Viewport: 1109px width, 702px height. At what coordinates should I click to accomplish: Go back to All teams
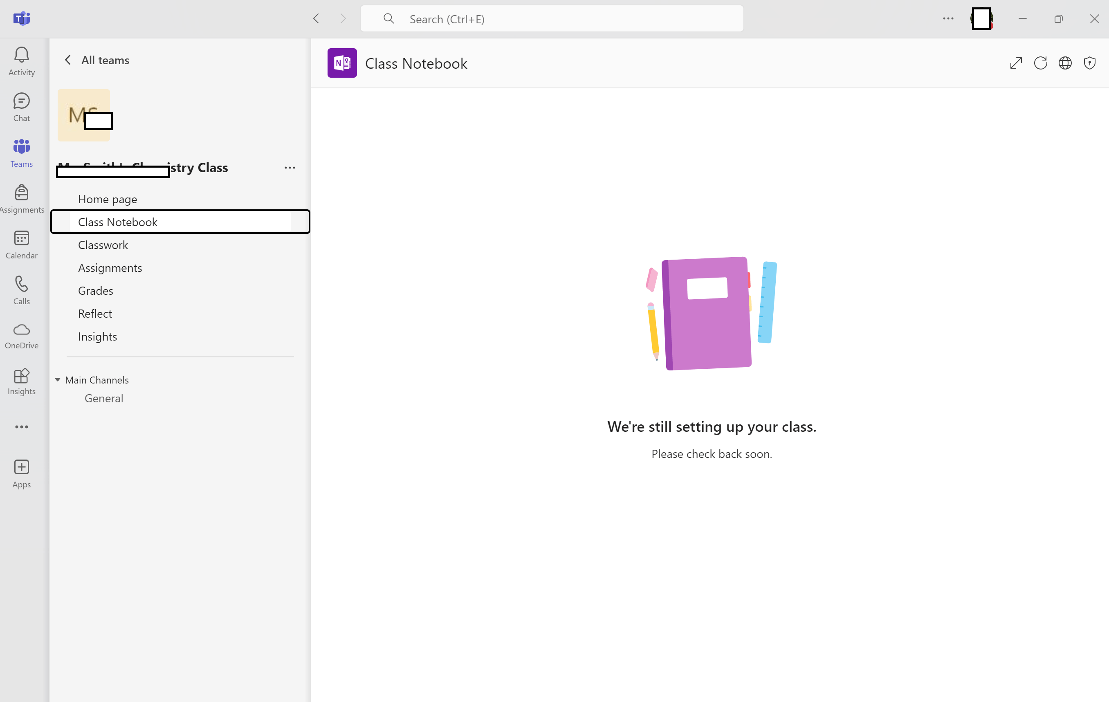[97, 60]
